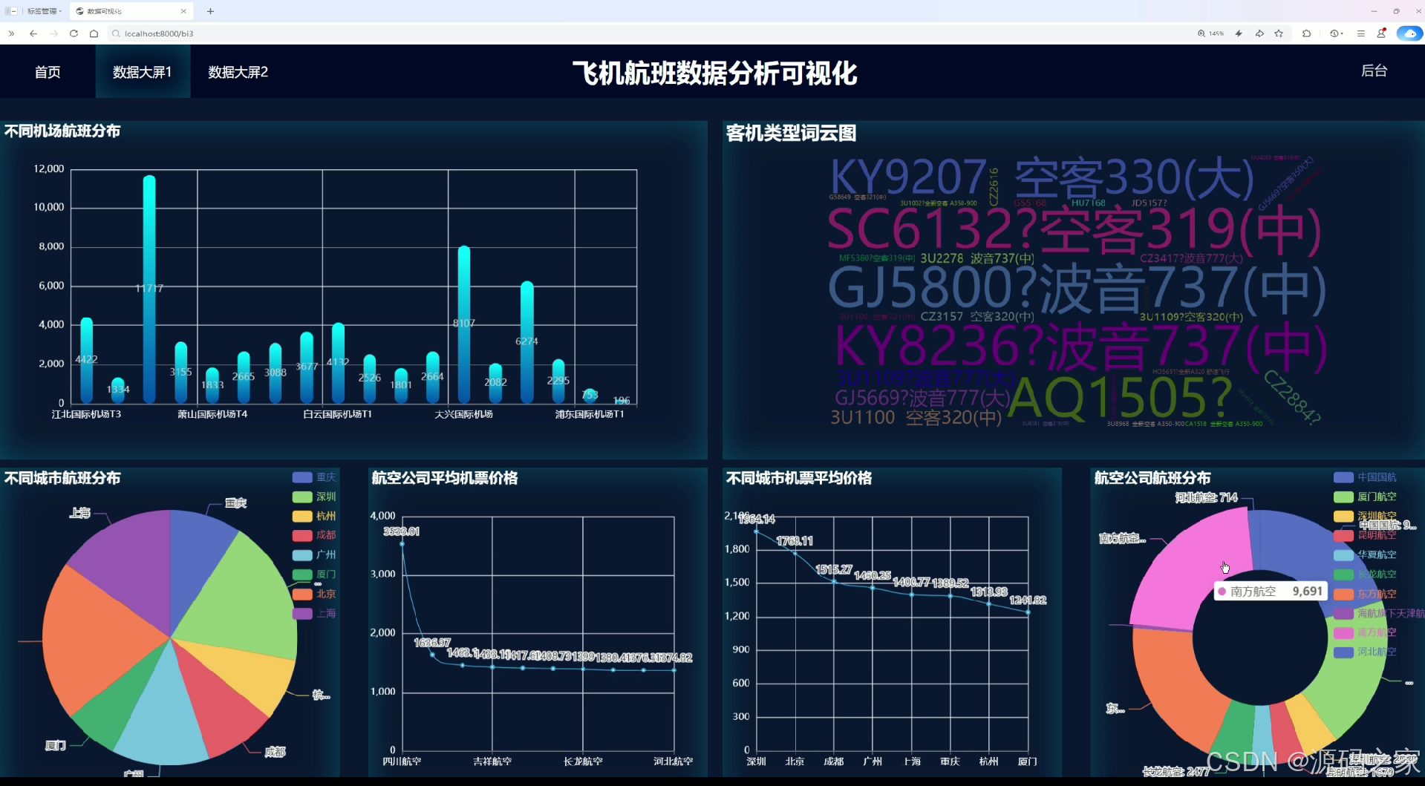Screen dimensions: 1425x786
Task: Open the browser home page icon
Action: coord(94,33)
